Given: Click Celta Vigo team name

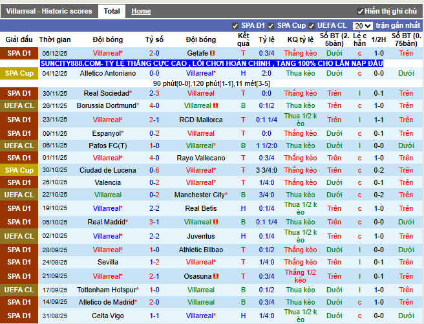Looking at the screenshot, I should [x=108, y=316].
